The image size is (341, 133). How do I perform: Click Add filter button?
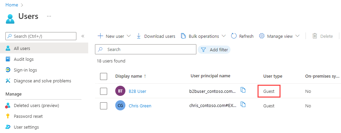(x=214, y=50)
